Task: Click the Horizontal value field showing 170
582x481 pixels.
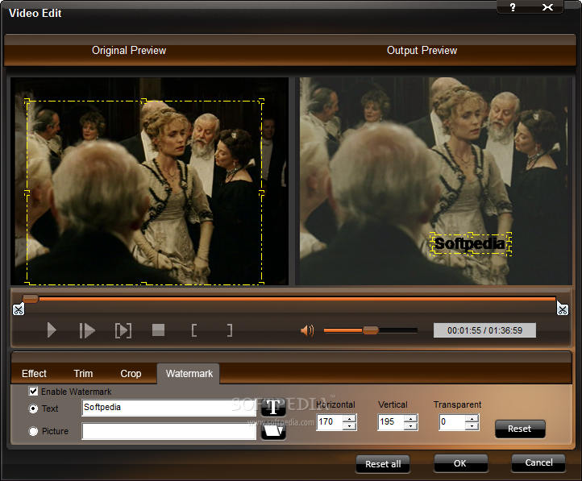Action: [330, 422]
